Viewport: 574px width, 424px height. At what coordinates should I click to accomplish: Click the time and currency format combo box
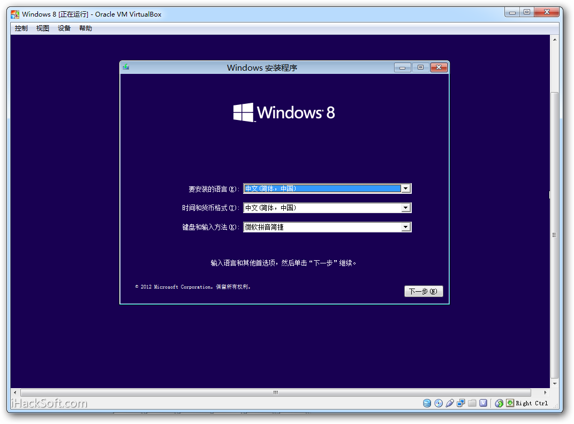point(327,208)
